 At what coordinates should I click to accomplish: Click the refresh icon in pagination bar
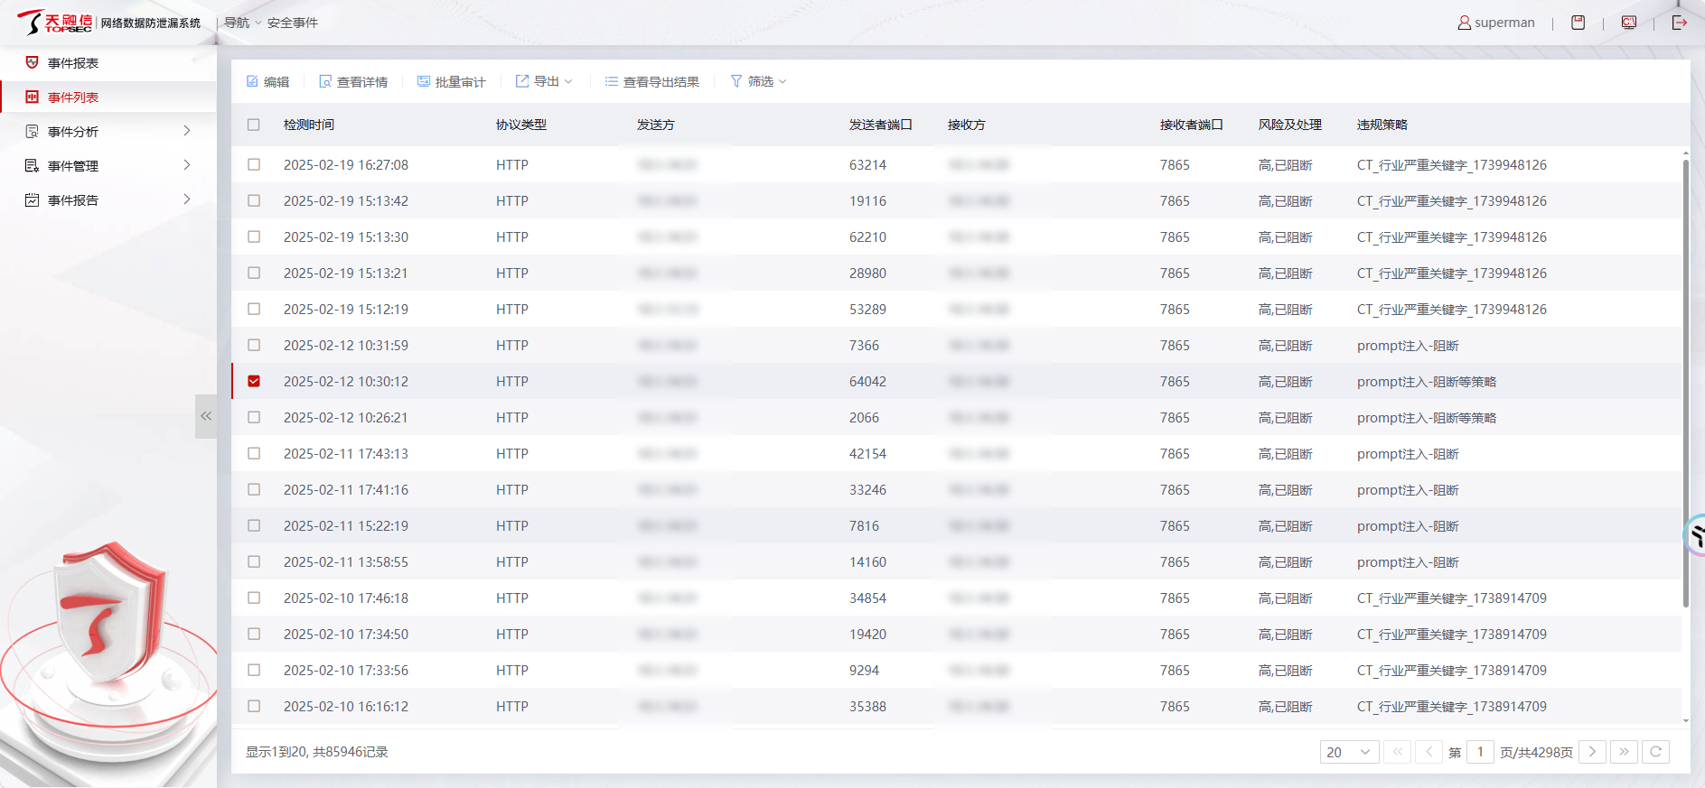point(1655,752)
